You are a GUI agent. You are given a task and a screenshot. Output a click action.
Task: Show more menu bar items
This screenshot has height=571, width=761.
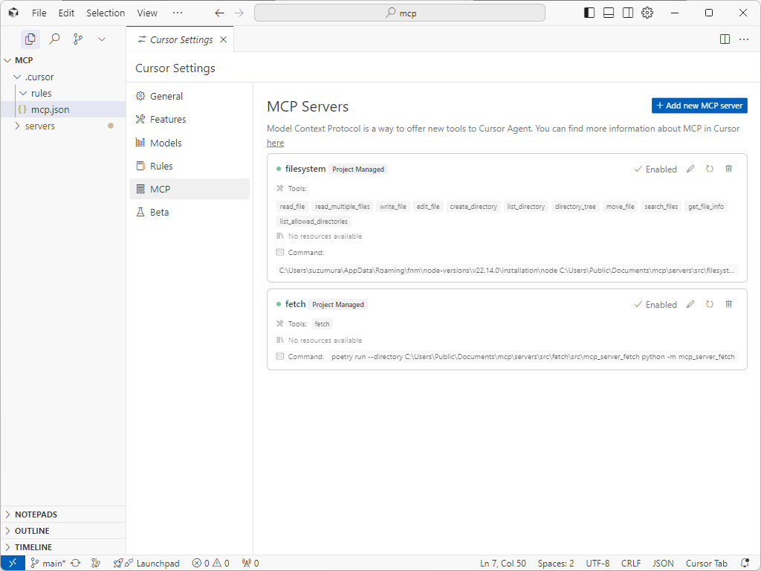(x=178, y=13)
